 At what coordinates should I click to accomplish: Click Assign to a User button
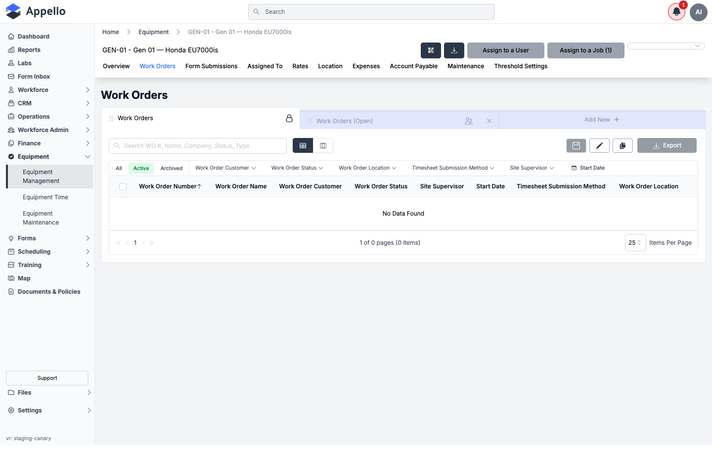click(x=506, y=50)
